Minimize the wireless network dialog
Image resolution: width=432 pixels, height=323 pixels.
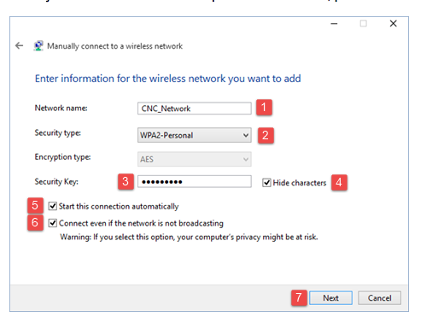point(334,24)
